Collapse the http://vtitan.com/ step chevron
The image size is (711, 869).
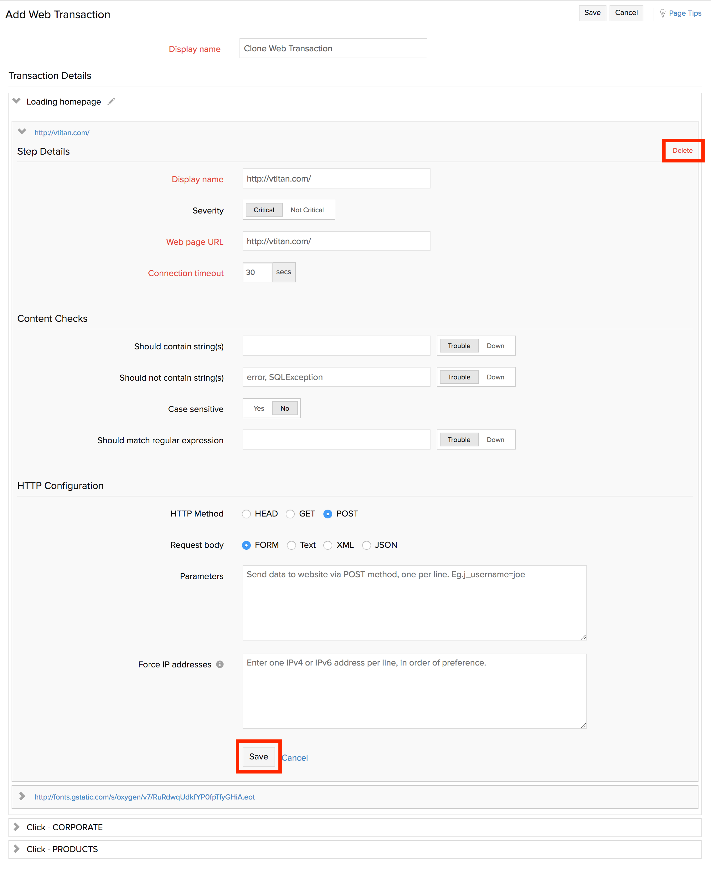(x=22, y=131)
